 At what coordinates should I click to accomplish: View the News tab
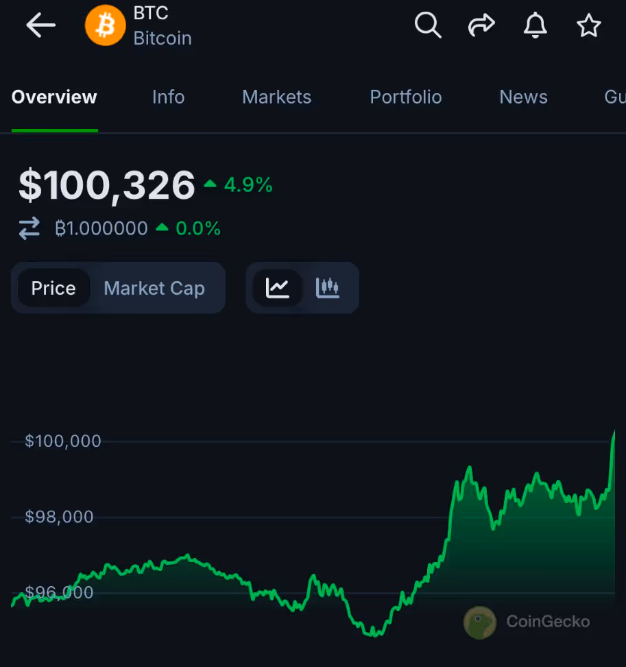pos(523,97)
